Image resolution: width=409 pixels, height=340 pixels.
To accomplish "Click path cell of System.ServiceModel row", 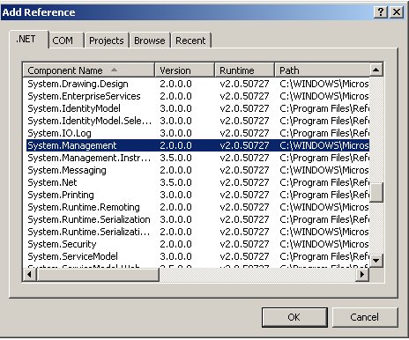I will click(x=324, y=256).
